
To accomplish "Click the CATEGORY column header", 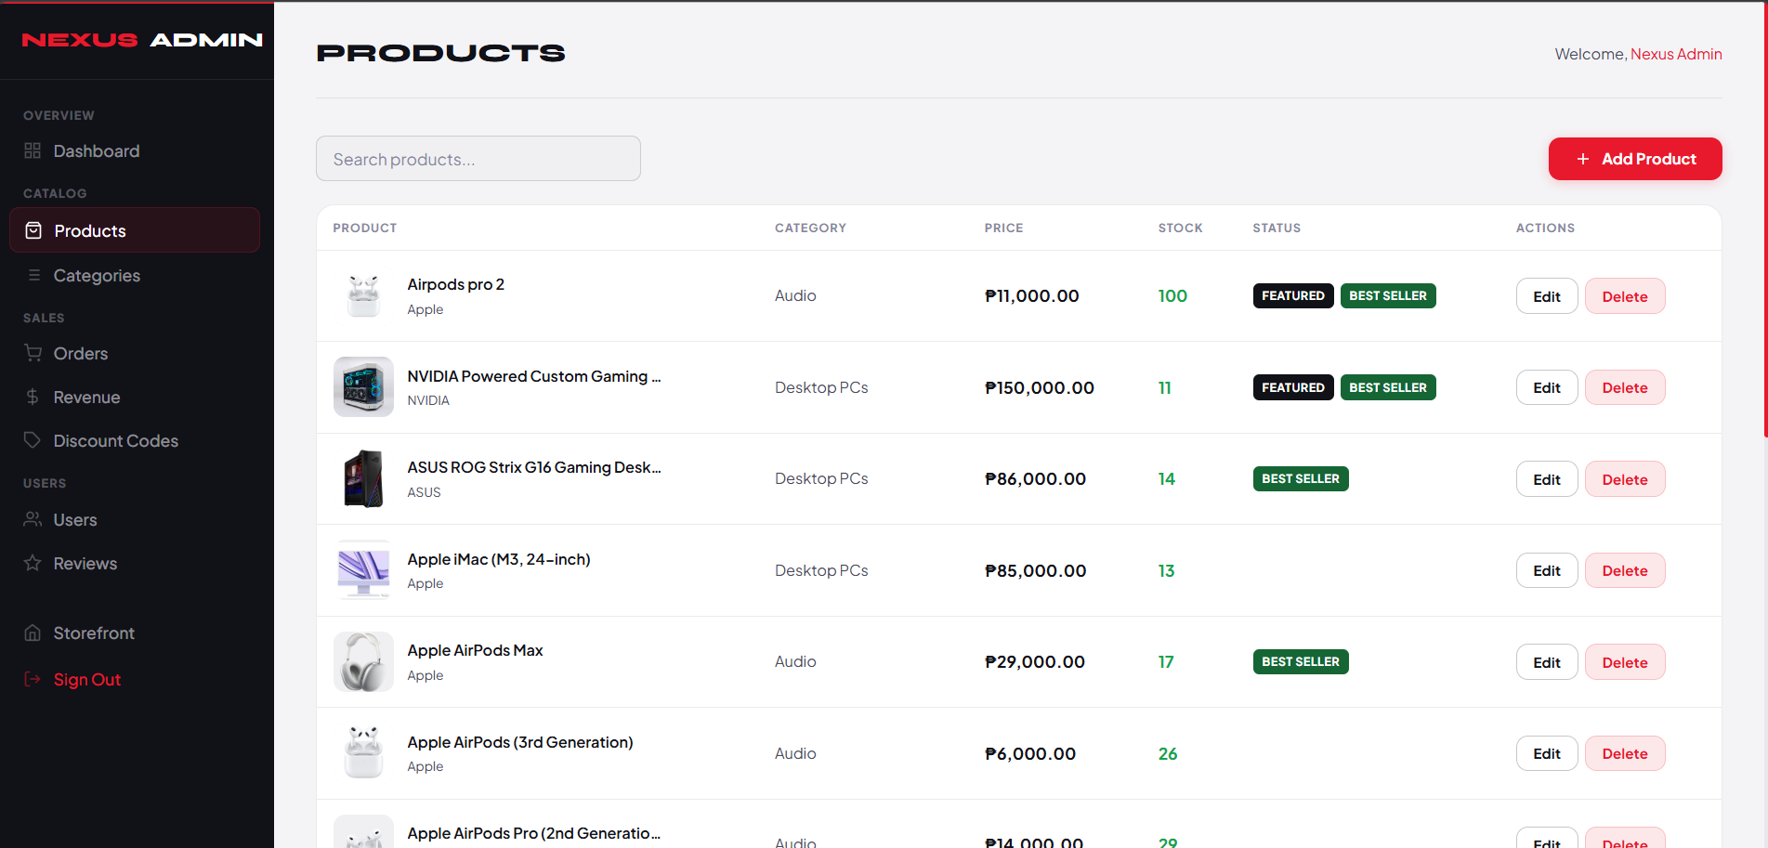I will coord(810,228).
